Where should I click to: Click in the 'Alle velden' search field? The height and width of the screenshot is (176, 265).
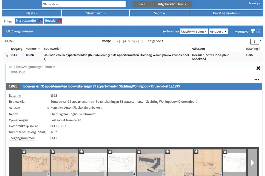(84, 4)
